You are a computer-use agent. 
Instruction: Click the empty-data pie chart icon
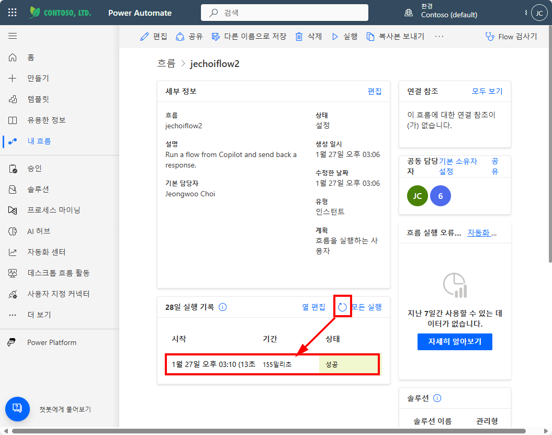pyautogui.click(x=455, y=285)
